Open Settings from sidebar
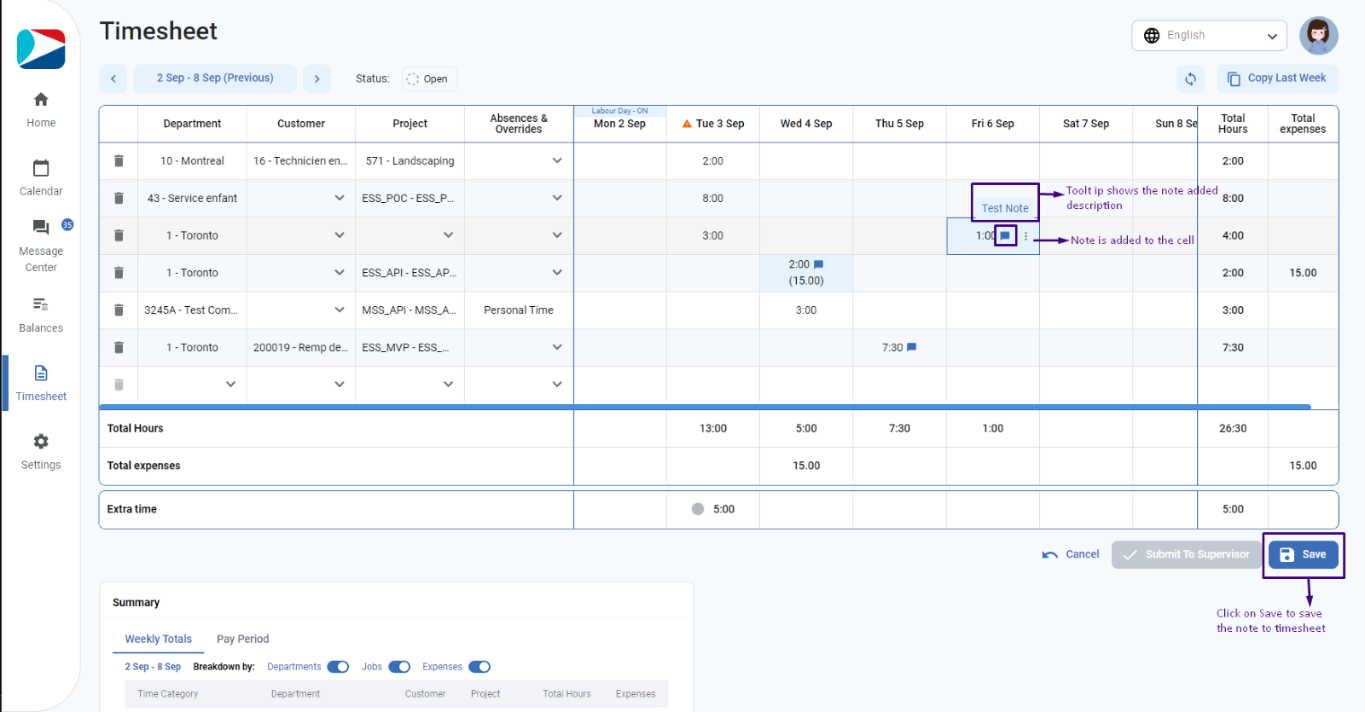Image resolution: width=1365 pixels, height=712 pixels. [41, 451]
